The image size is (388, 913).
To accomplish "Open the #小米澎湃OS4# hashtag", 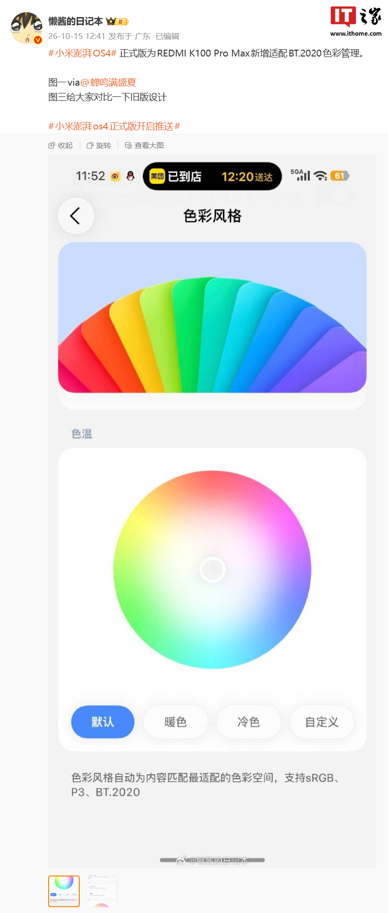I will coord(82,53).
